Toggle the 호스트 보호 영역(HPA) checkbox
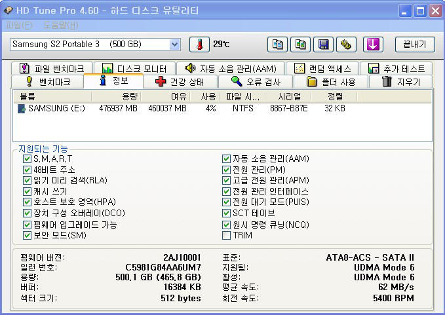 (27, 202)
